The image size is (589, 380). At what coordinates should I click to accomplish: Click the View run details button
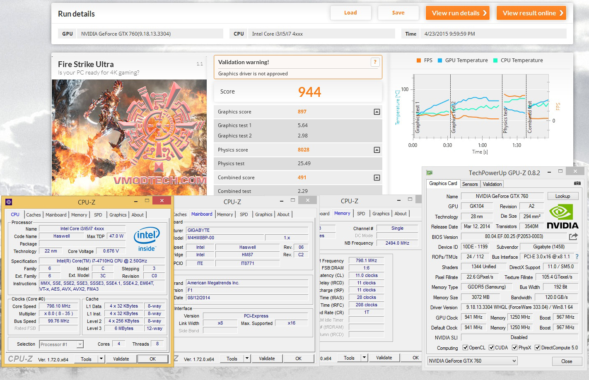[458, 13]
